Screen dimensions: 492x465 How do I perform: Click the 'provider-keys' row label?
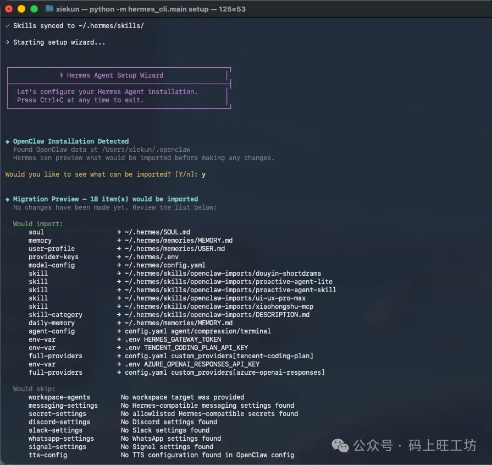pos(54,256)
